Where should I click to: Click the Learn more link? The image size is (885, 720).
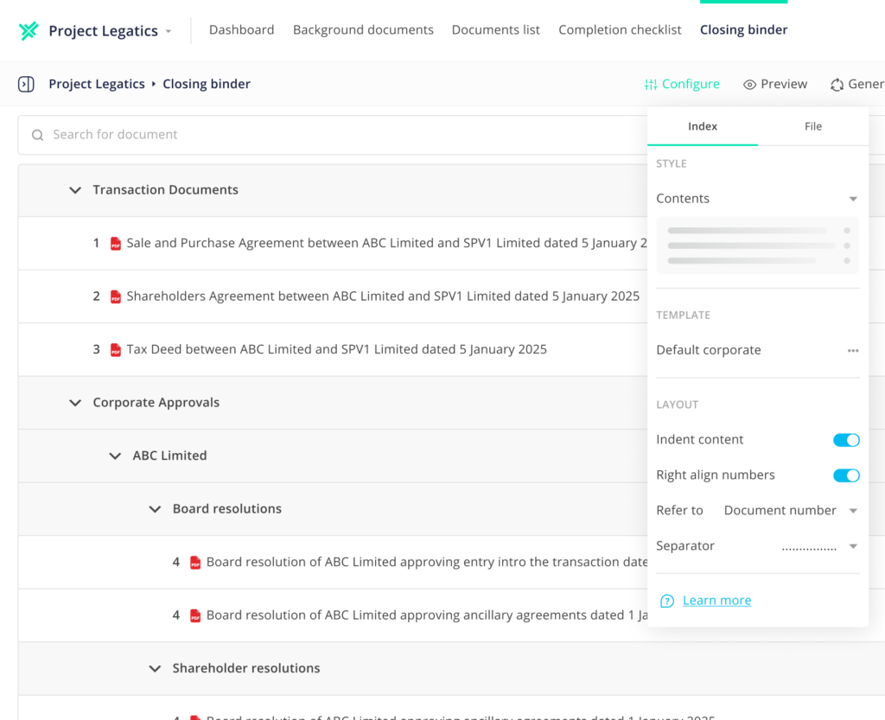pyautogui.click(x=716, y=601)
